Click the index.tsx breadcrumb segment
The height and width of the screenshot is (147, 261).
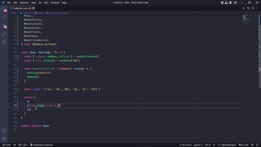tap(26, 13)
